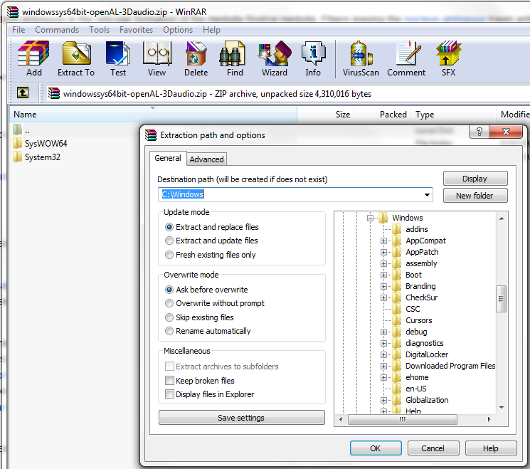Click the Comment toolbar icon
The height and width of the screenshot is (469, 530).
coord(409,53)
